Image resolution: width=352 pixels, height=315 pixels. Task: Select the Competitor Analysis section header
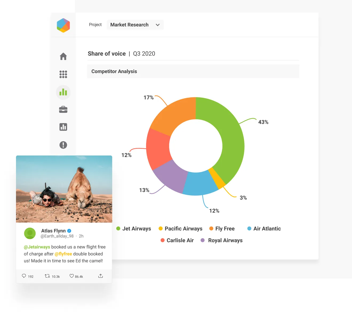pyautogui.click(x=114, y=71)
